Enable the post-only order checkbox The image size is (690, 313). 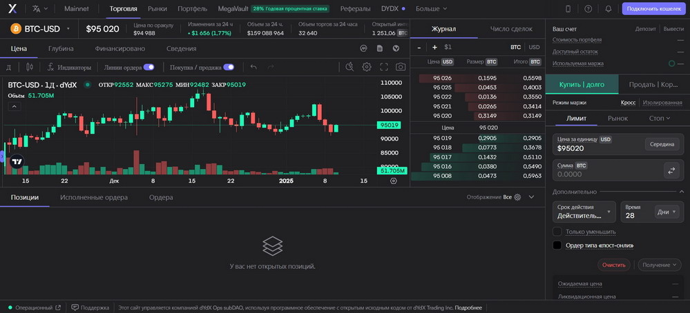point(557,245)
